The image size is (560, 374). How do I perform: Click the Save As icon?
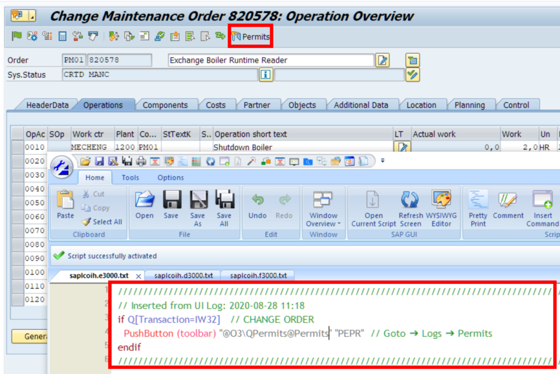(197, 200)
